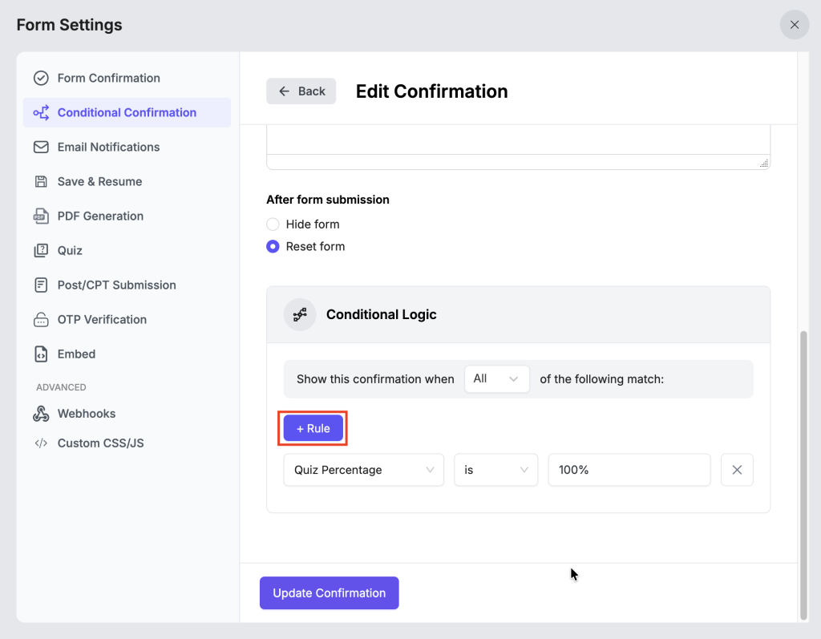Image resolution: width=821 pixels, height=639 pixels.
Task: Click the Conditional Confirmation branch icon
Action: click(x=41, y=112)
